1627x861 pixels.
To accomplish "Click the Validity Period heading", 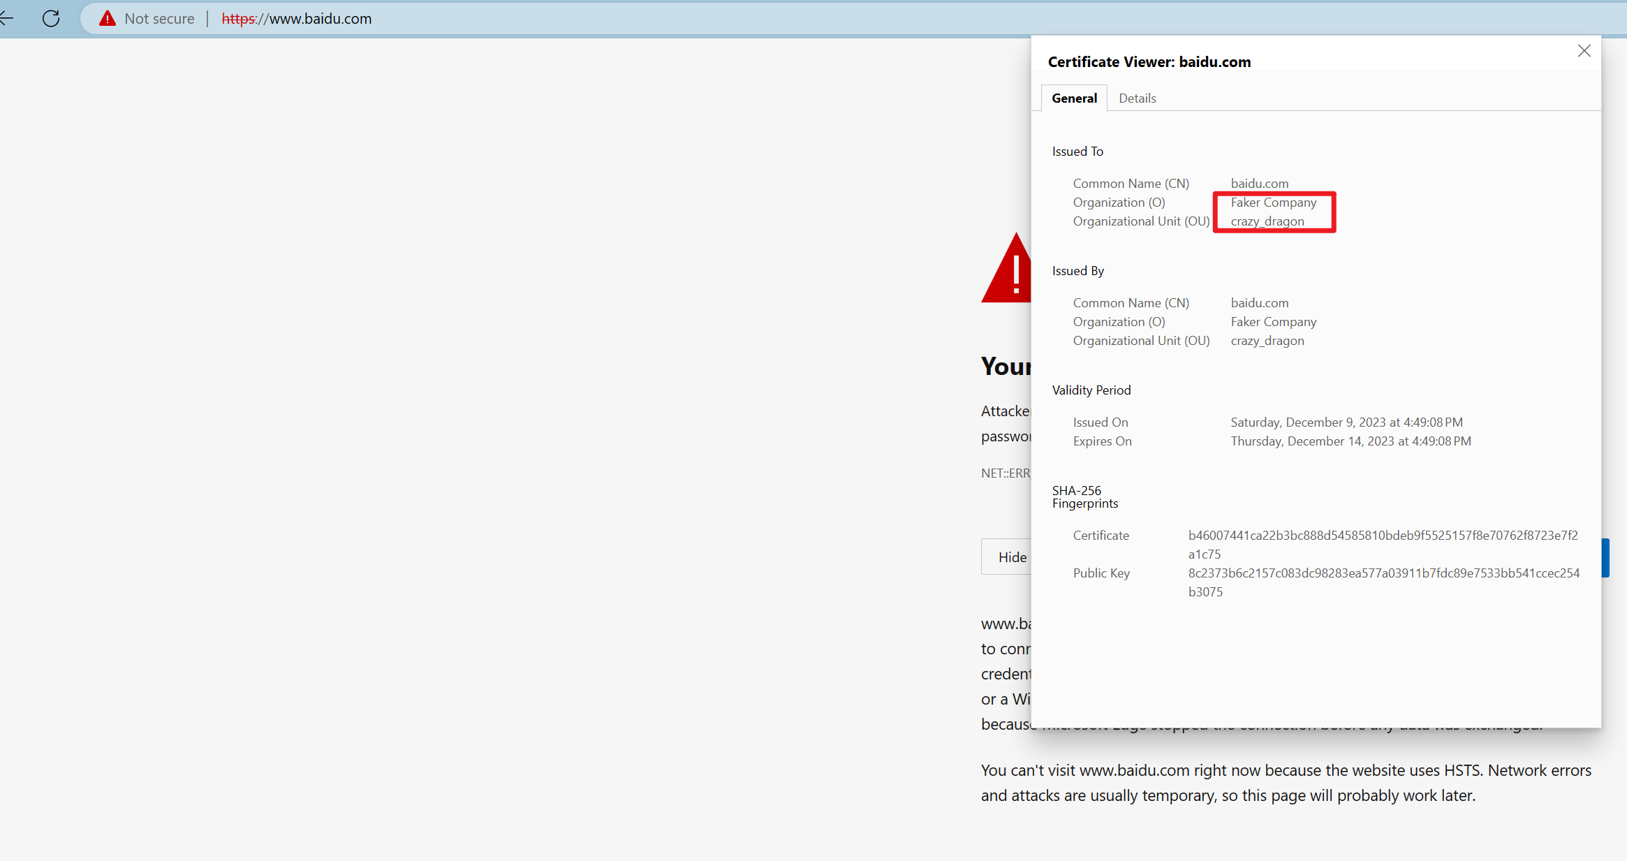I will tap(1091, 390).
